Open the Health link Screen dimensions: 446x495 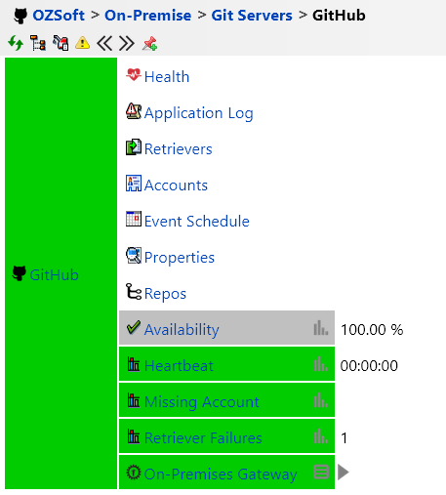(x=167, y=77)
